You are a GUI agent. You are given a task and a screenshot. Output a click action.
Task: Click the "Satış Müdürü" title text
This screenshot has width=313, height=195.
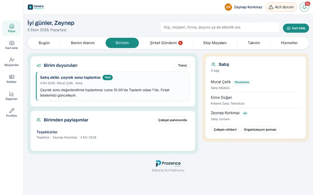click(x=220, y=88)
